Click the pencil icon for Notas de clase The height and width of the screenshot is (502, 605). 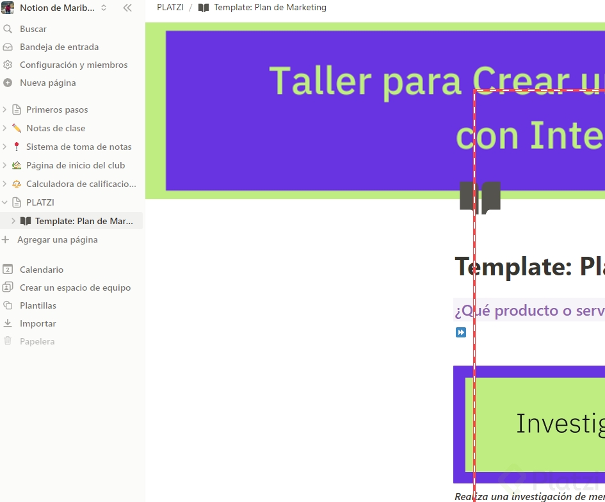click(x=17, y=128)
